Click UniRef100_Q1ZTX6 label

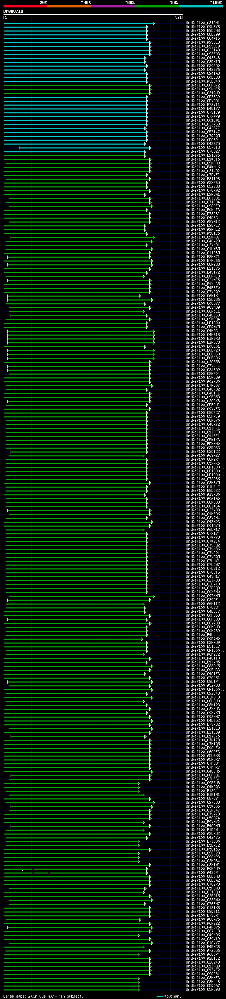point(202,908)
